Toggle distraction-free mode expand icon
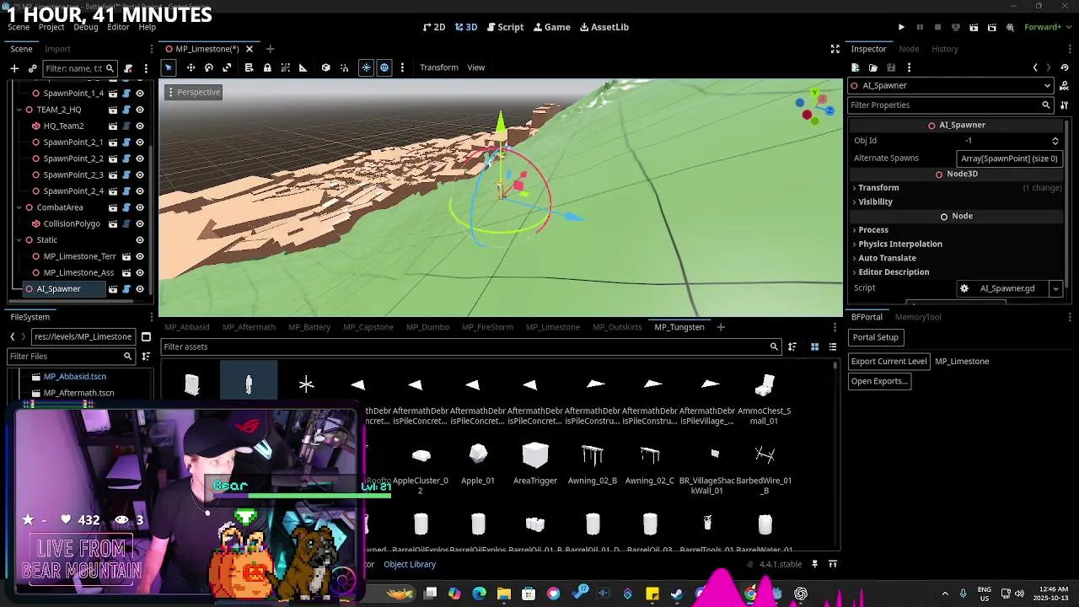The width and height of the screenshot is (1079, 607). [835, 49]
